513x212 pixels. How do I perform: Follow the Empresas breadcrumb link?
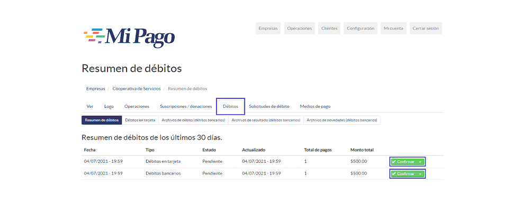[x=95, y=88]
